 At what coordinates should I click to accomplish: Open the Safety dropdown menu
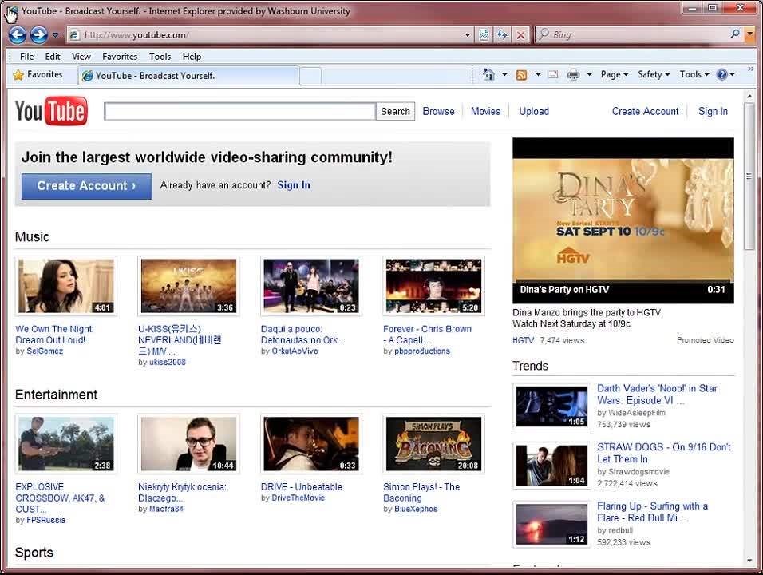(x=654, y=74)
